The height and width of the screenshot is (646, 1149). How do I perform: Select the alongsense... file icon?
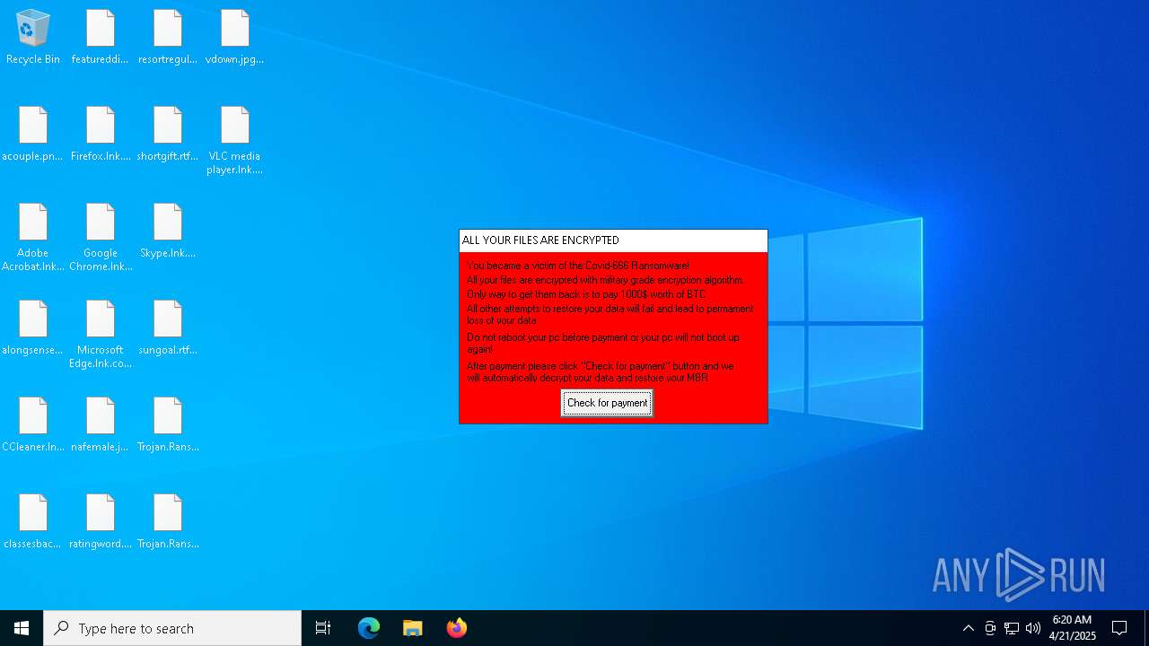tap(33, 328)
